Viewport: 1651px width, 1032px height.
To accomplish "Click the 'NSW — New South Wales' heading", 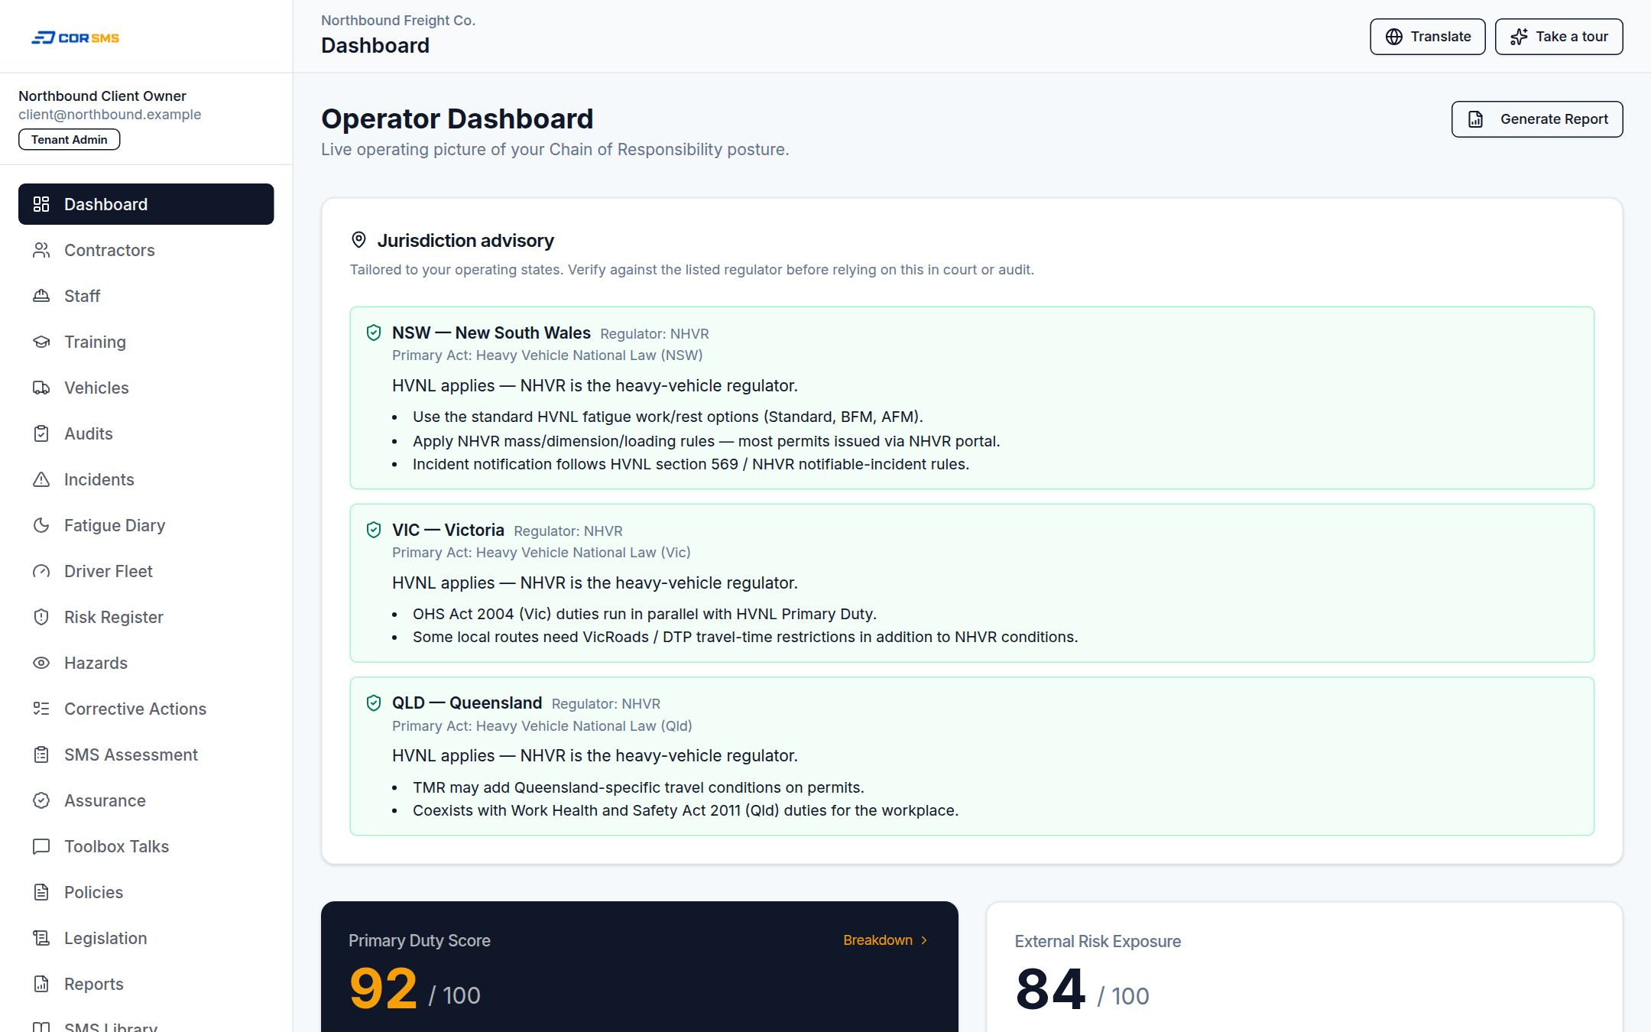I will pyautogui.click(x=491, y=333).
